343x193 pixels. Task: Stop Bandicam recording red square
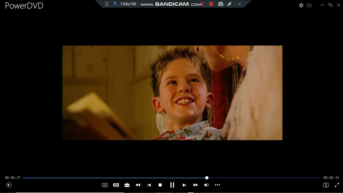click(211, 4)
